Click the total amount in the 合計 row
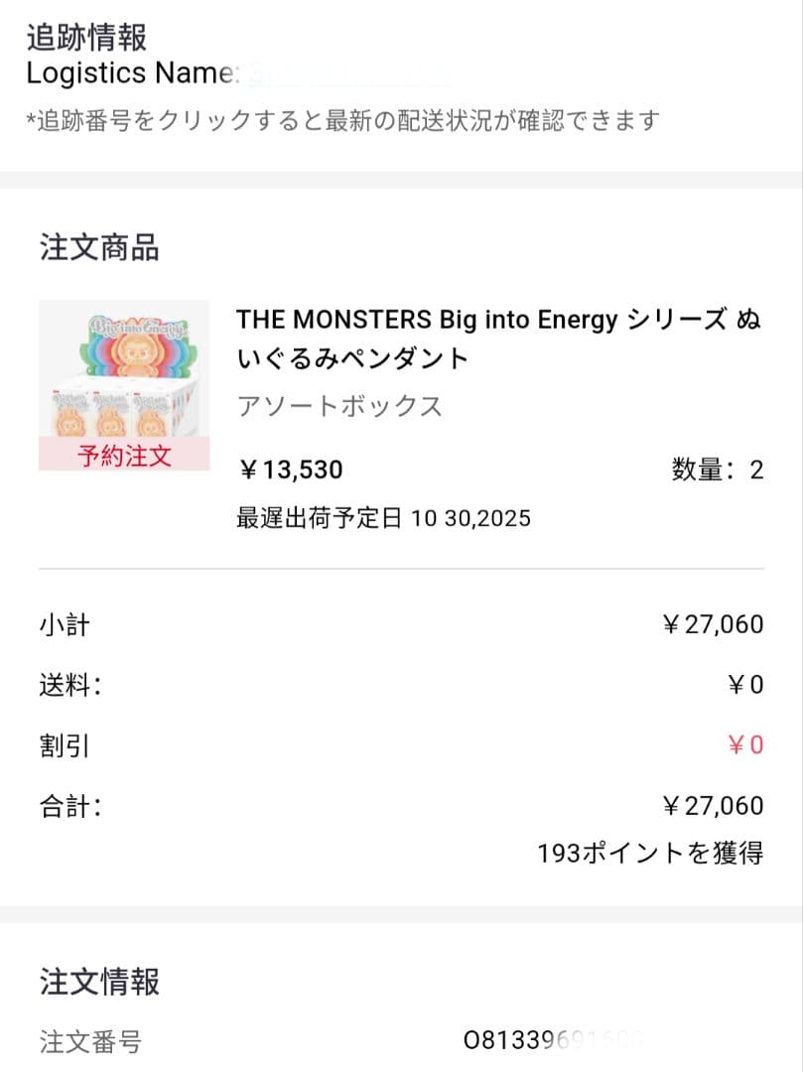This screenshot has width=803, height=1072. coord(712,806)
